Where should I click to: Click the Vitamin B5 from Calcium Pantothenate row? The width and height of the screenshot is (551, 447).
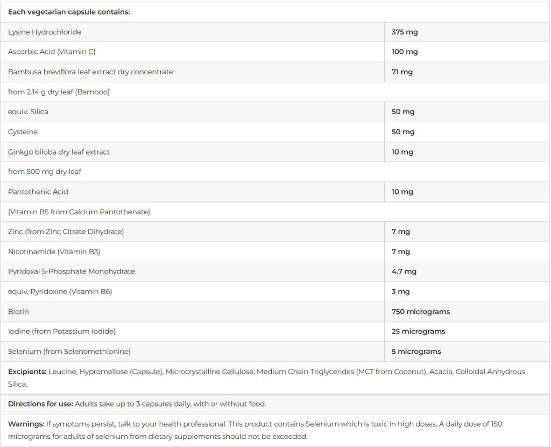pyautogui.click(x=79, y=212)
